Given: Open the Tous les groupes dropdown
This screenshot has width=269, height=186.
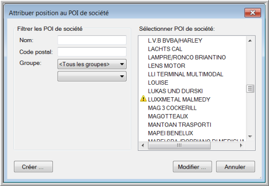Looking at the screenshot, I should [92, 64].
